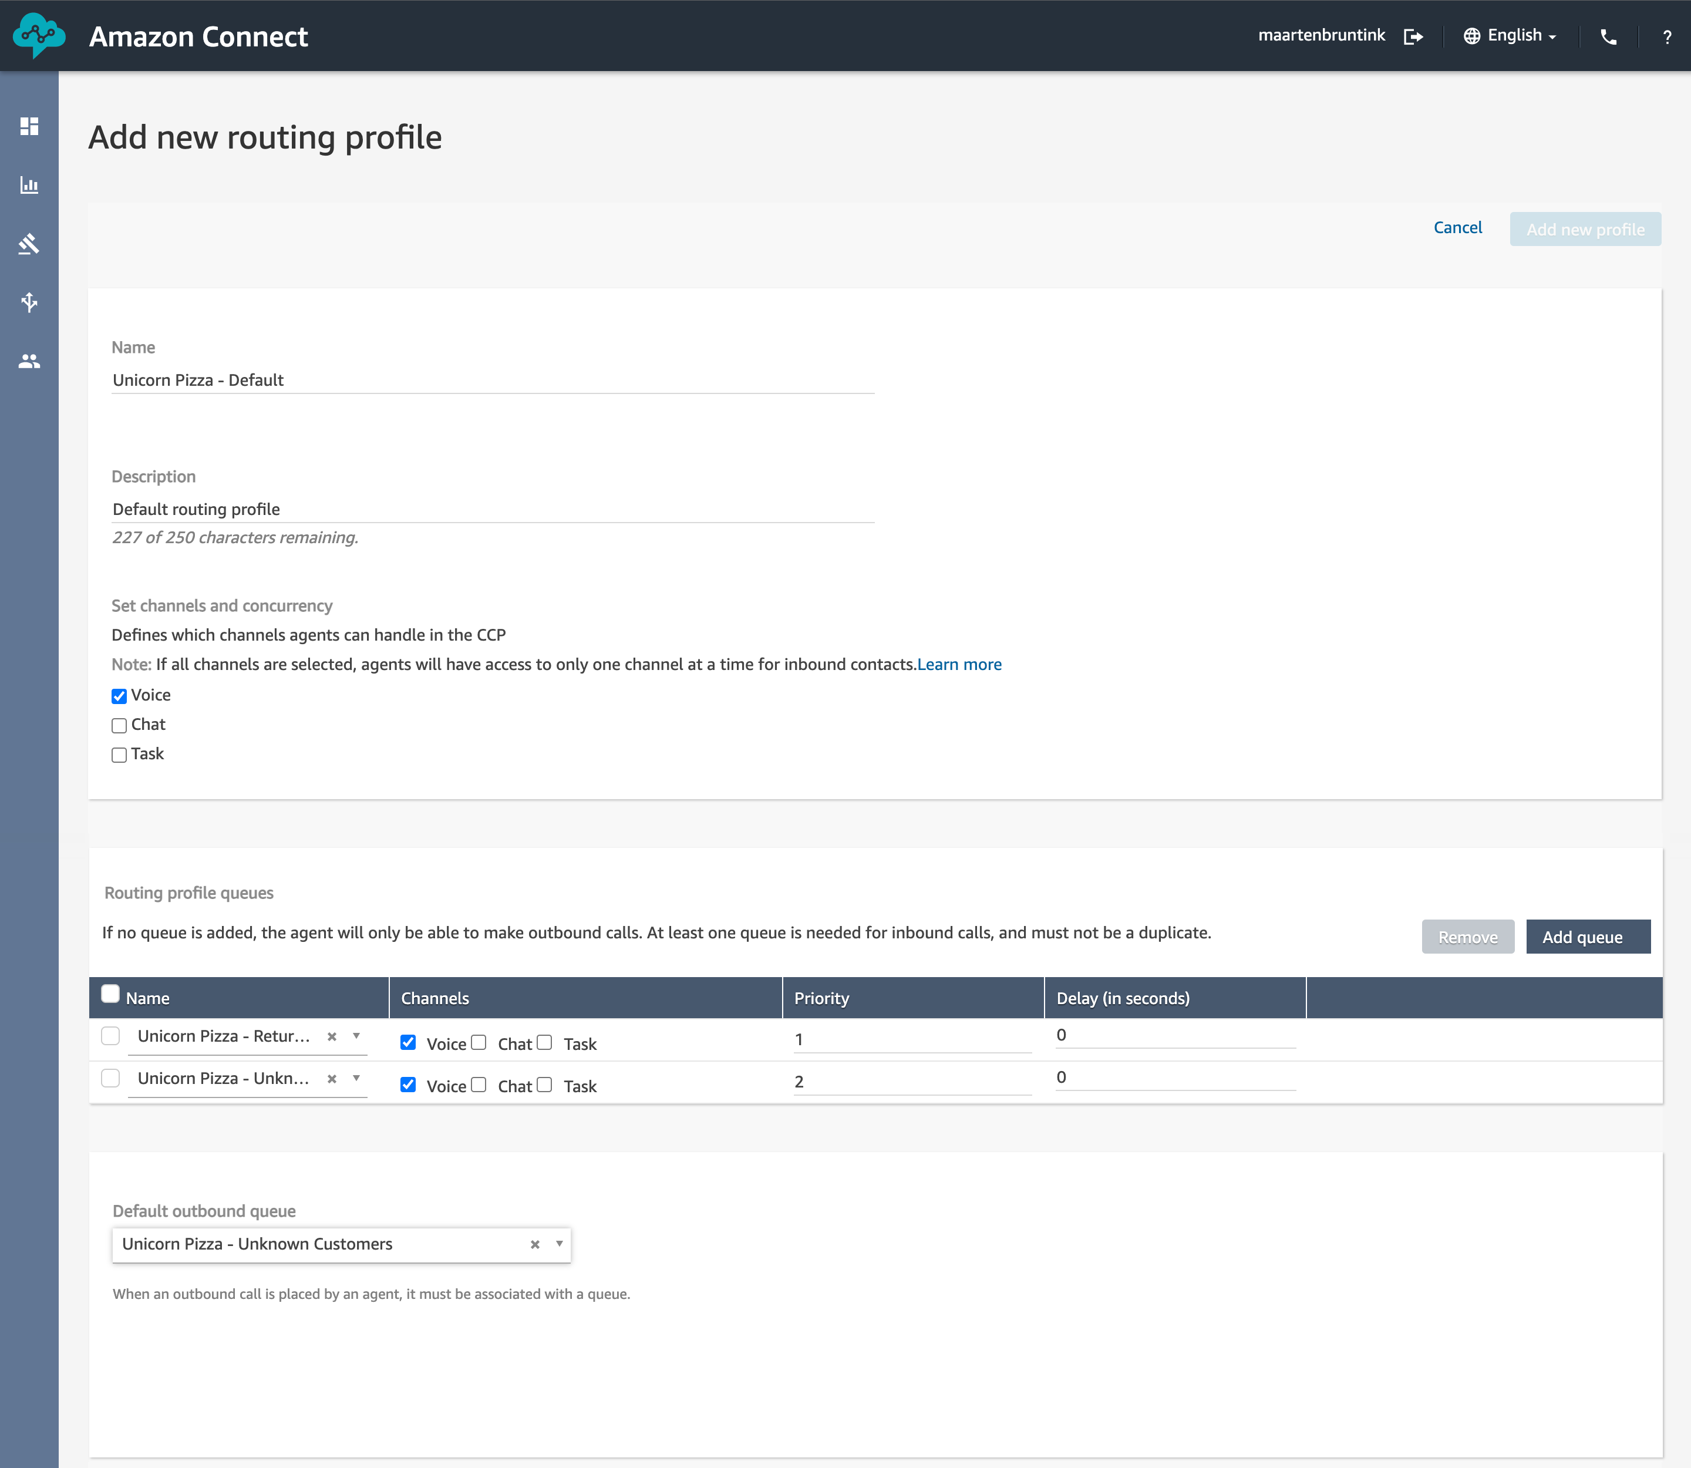The width and height of the screenshot is (1691, 1468).
Task: Edit the Priority field showing 2
Action: [x=912, y=1082]
